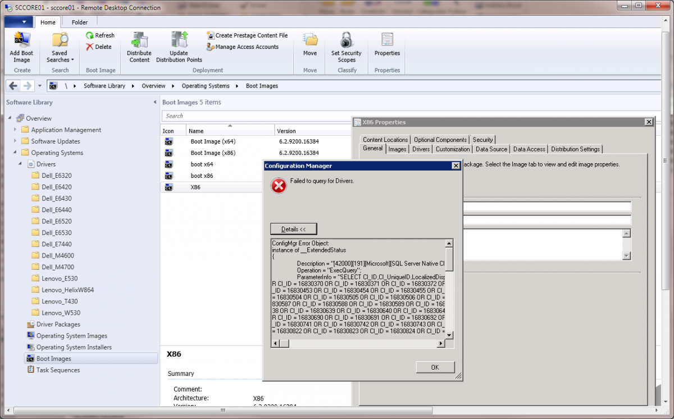
Task: Expand Application Management node
Action: point(16,130)
